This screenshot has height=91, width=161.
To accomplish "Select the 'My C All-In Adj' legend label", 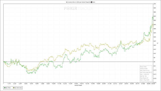I will tap(18, 88).
